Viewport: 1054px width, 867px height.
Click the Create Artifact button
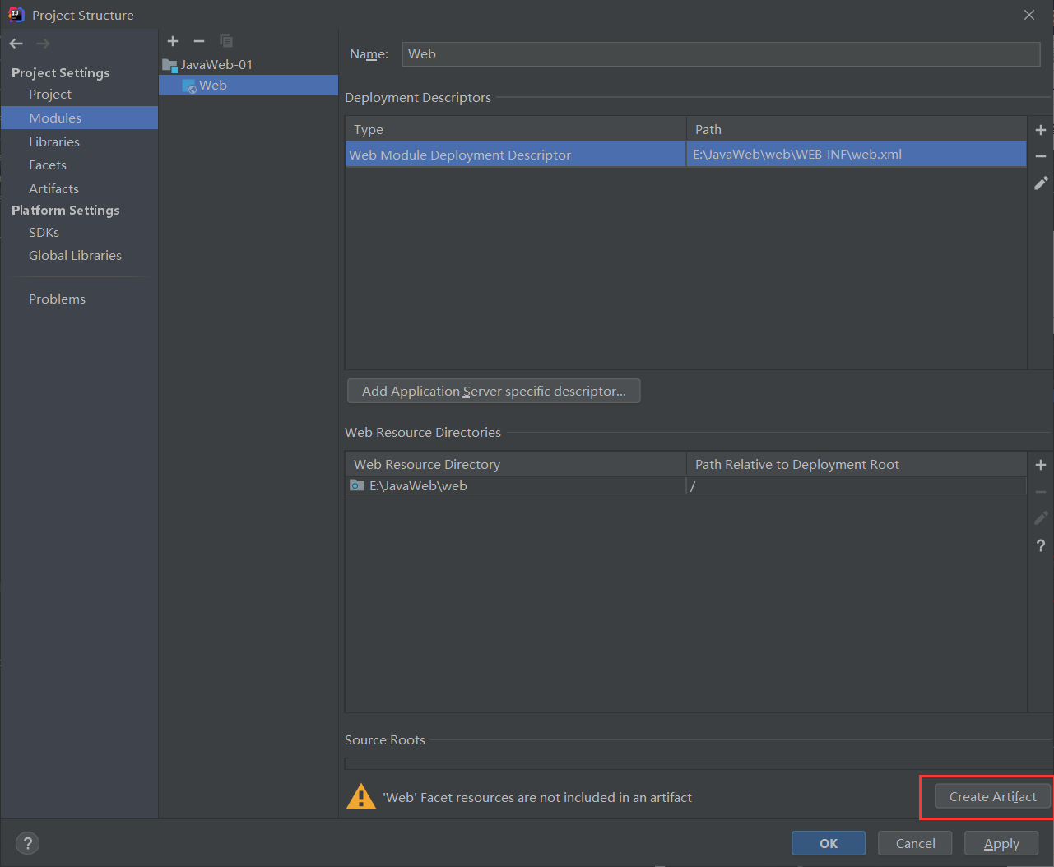coord(991,796)
